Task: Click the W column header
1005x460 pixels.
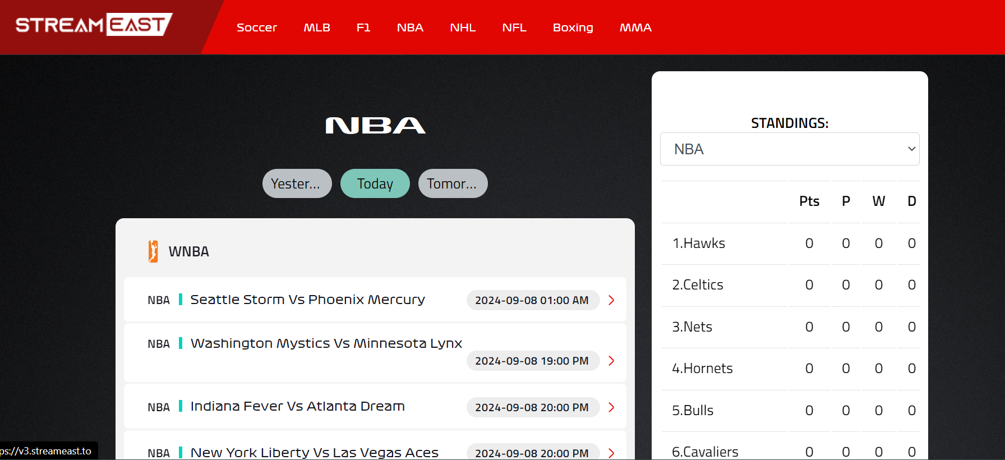Action: [879, 201]
